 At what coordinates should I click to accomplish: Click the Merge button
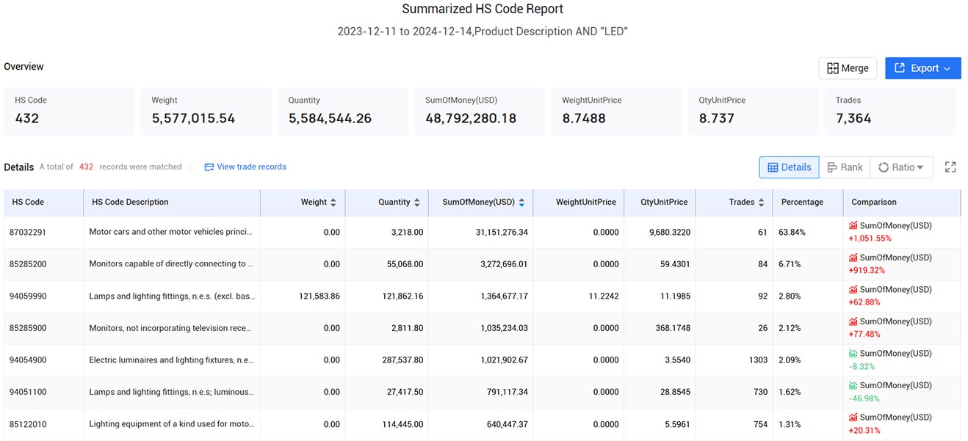tap(848, 68)
